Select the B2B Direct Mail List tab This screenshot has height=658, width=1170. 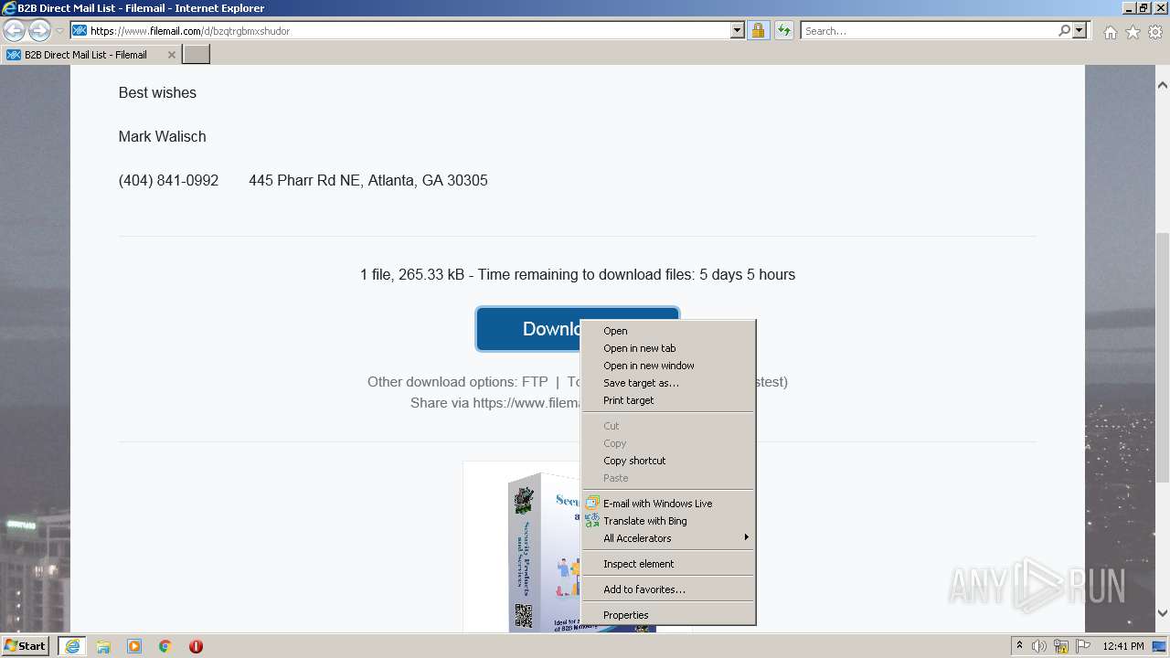click(x=91, y=55)
